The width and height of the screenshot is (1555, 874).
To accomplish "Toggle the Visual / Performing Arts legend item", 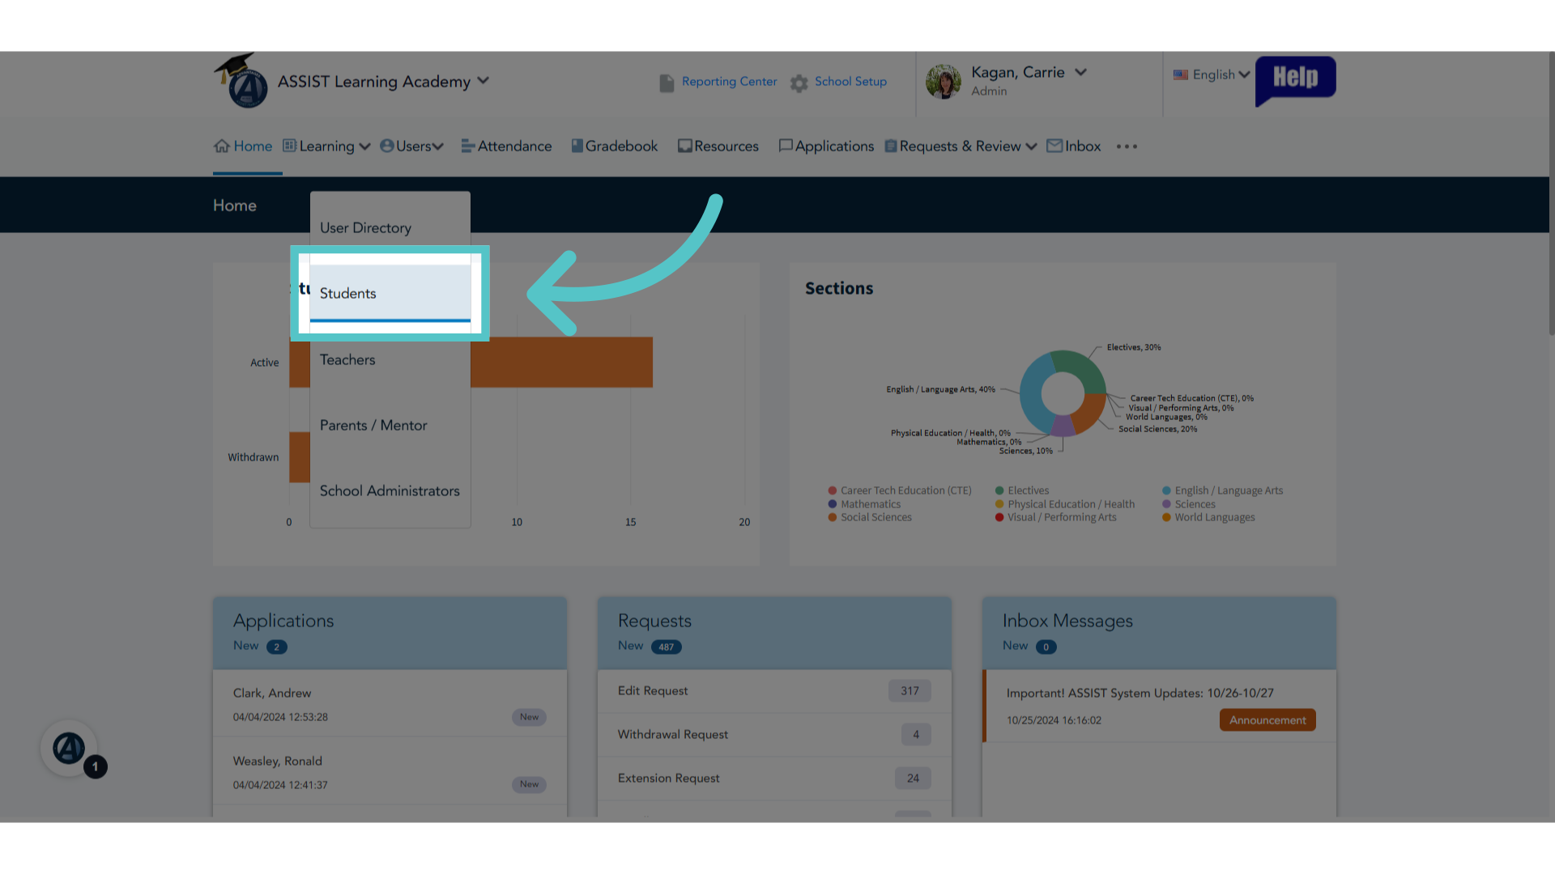I will pyautogui.click(x=1055, y=518).
